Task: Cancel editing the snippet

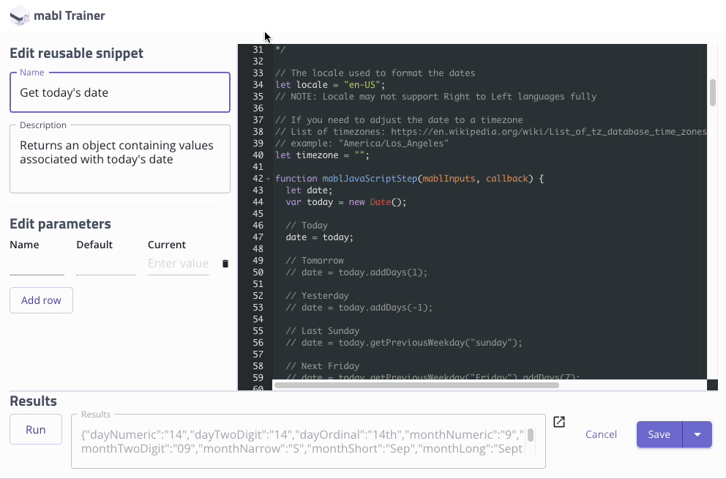Action: pos(600,434)
